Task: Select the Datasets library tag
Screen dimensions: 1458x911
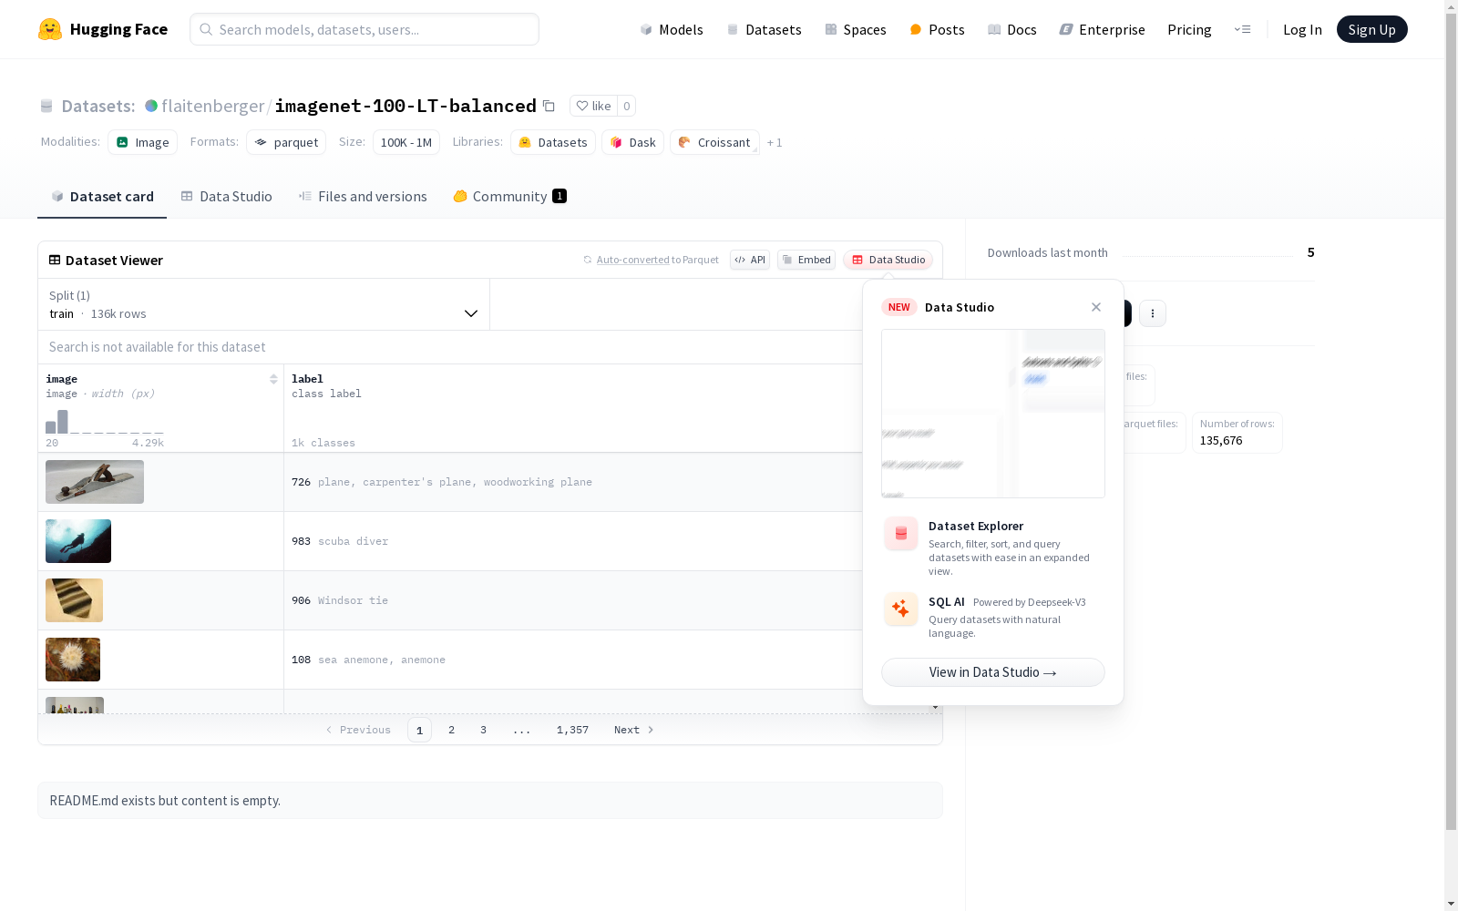Action: coord(553,142)
